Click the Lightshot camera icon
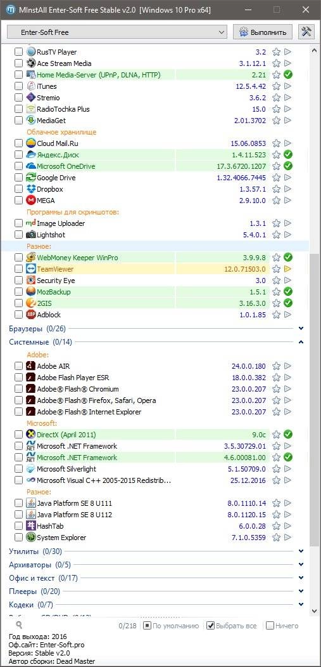The width and height of the screenshot is (321, 667). pyautogui.click(x=31, y=235)
